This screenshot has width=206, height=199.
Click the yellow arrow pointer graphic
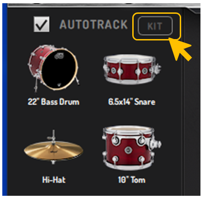click(x=181, y=49)
